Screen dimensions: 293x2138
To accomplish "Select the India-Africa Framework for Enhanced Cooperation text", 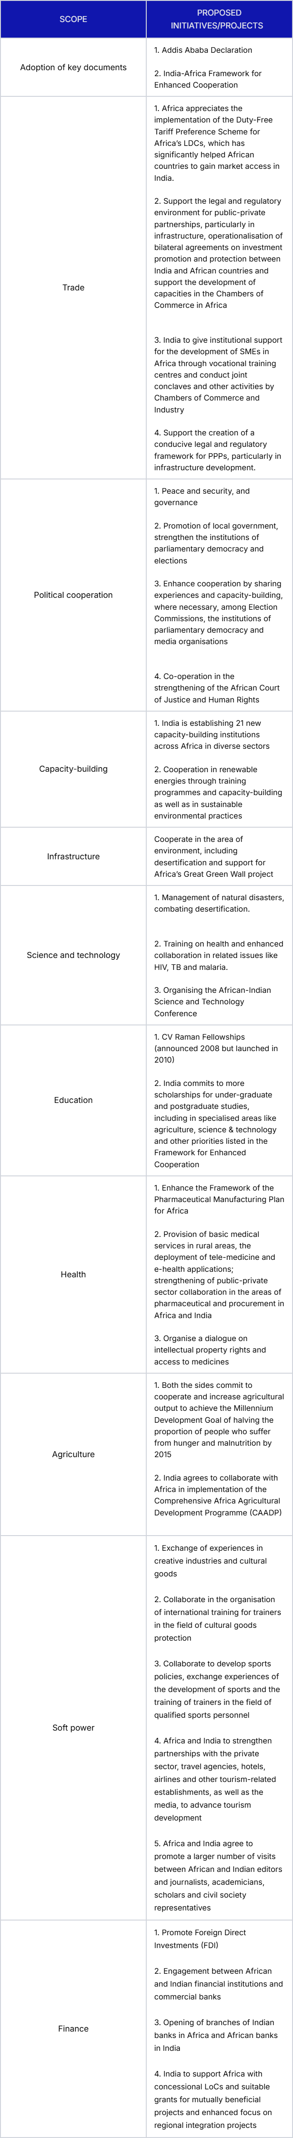I will [208, 79].
